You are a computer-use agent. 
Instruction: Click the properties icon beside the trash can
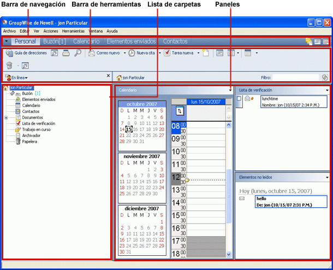[25, 65]
